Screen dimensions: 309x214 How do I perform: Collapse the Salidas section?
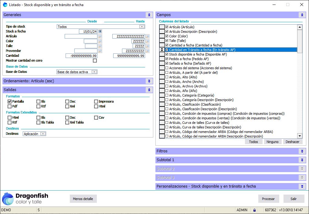[149, 90]
